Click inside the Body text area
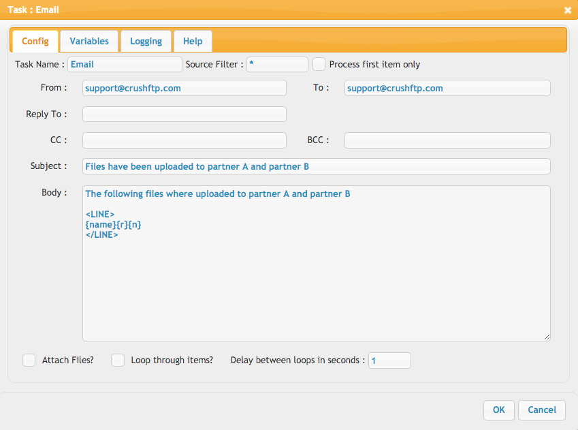Viewport: 578px width, 430px height. point(317,263)
